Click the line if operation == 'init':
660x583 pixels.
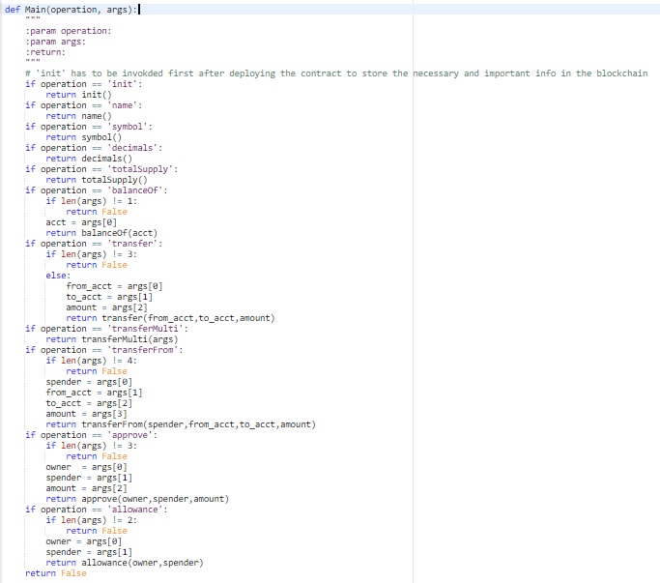(x=84, y=84)
